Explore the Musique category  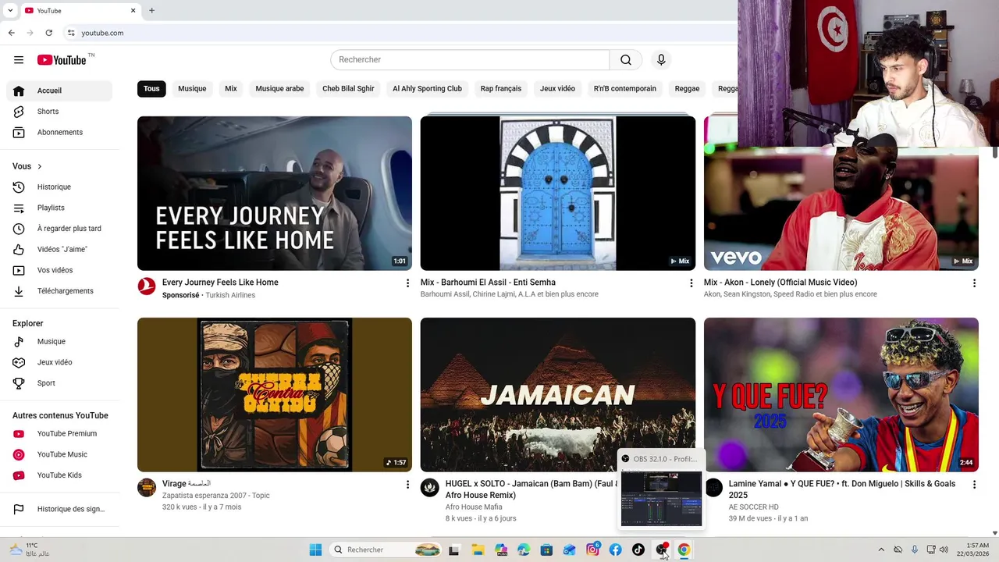pos(59,342)
